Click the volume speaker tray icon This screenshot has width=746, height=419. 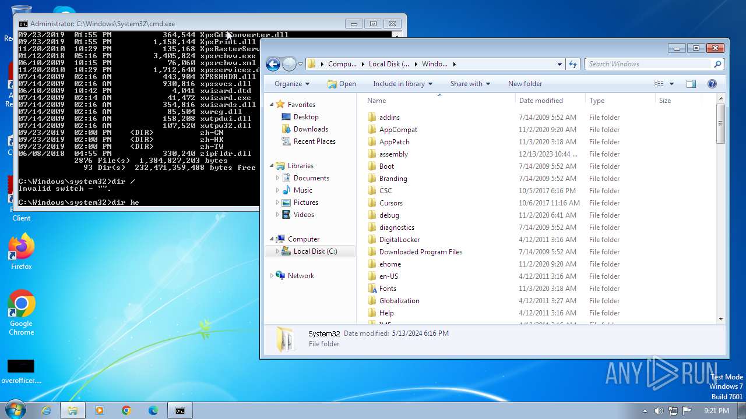659,411
